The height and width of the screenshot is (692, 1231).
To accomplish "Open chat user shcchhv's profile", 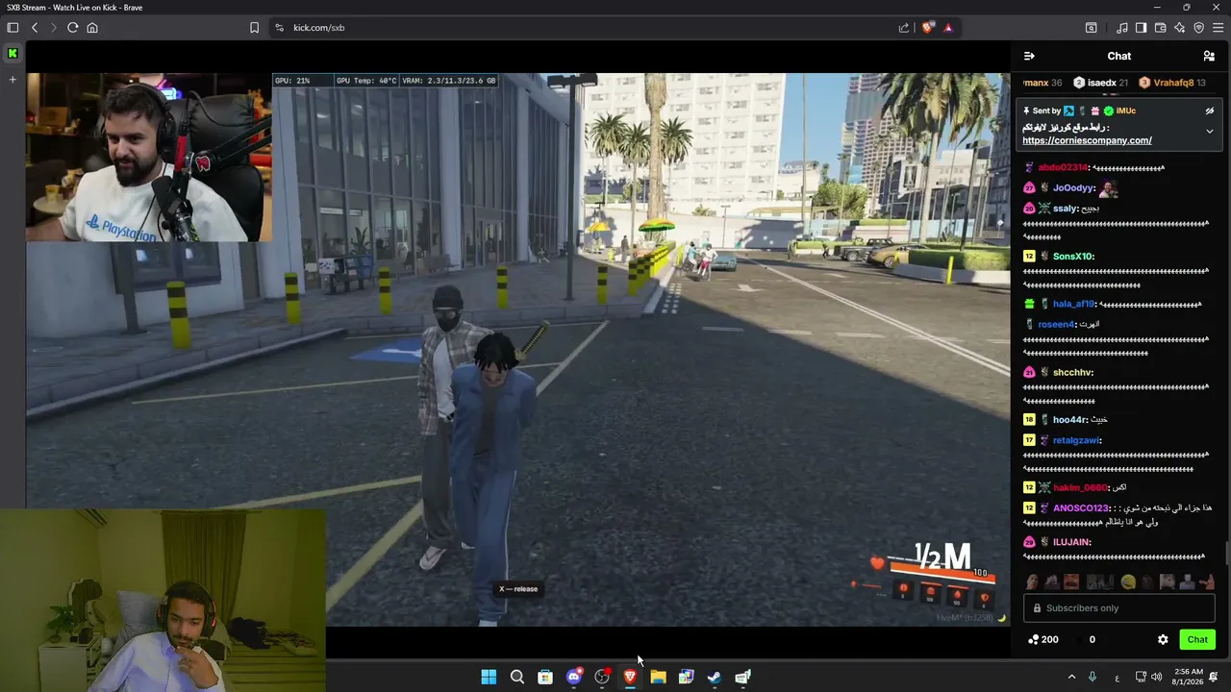I will pos(1073,373).
